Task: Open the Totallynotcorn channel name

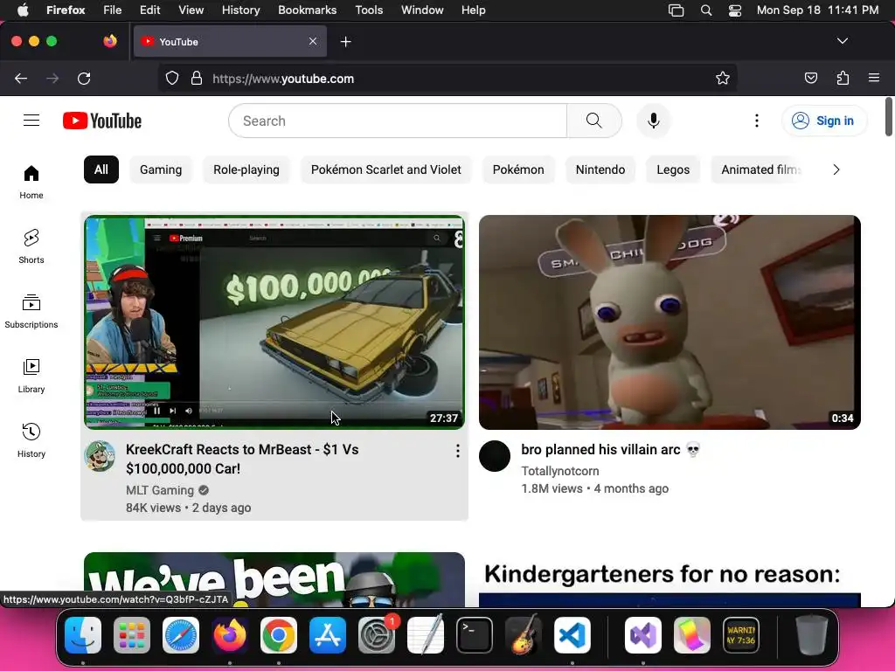Action: click(560, 471)
